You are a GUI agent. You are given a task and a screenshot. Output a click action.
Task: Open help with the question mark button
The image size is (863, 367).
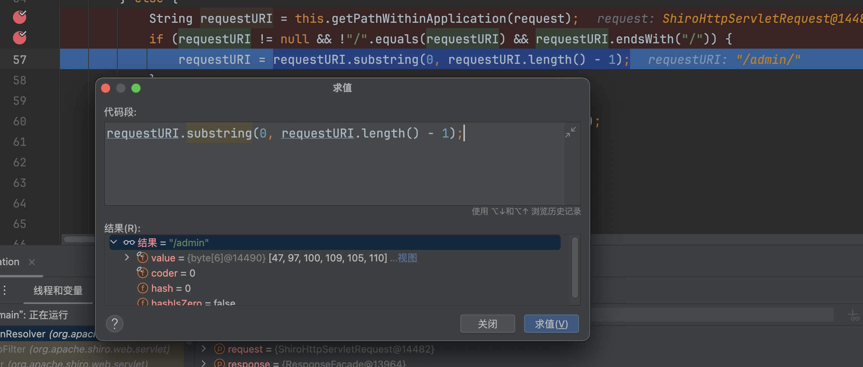115,324
